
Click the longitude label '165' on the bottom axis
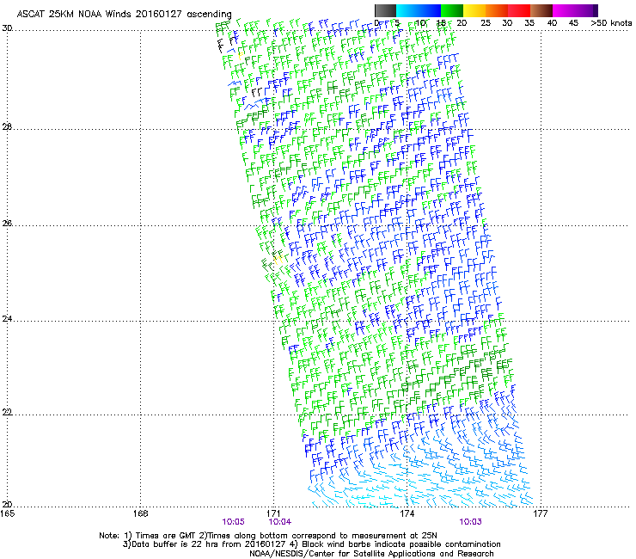[x=7, y=513]
